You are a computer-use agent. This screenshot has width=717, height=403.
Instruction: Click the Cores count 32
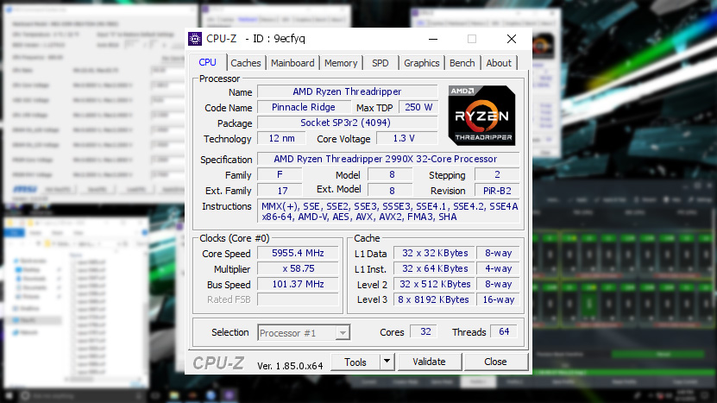[x=425, y=331]
